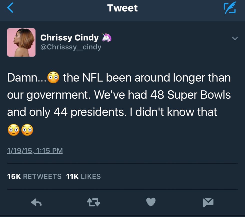
Task: Share the tweet via the envelope icon
Action: tap(208, 202)
